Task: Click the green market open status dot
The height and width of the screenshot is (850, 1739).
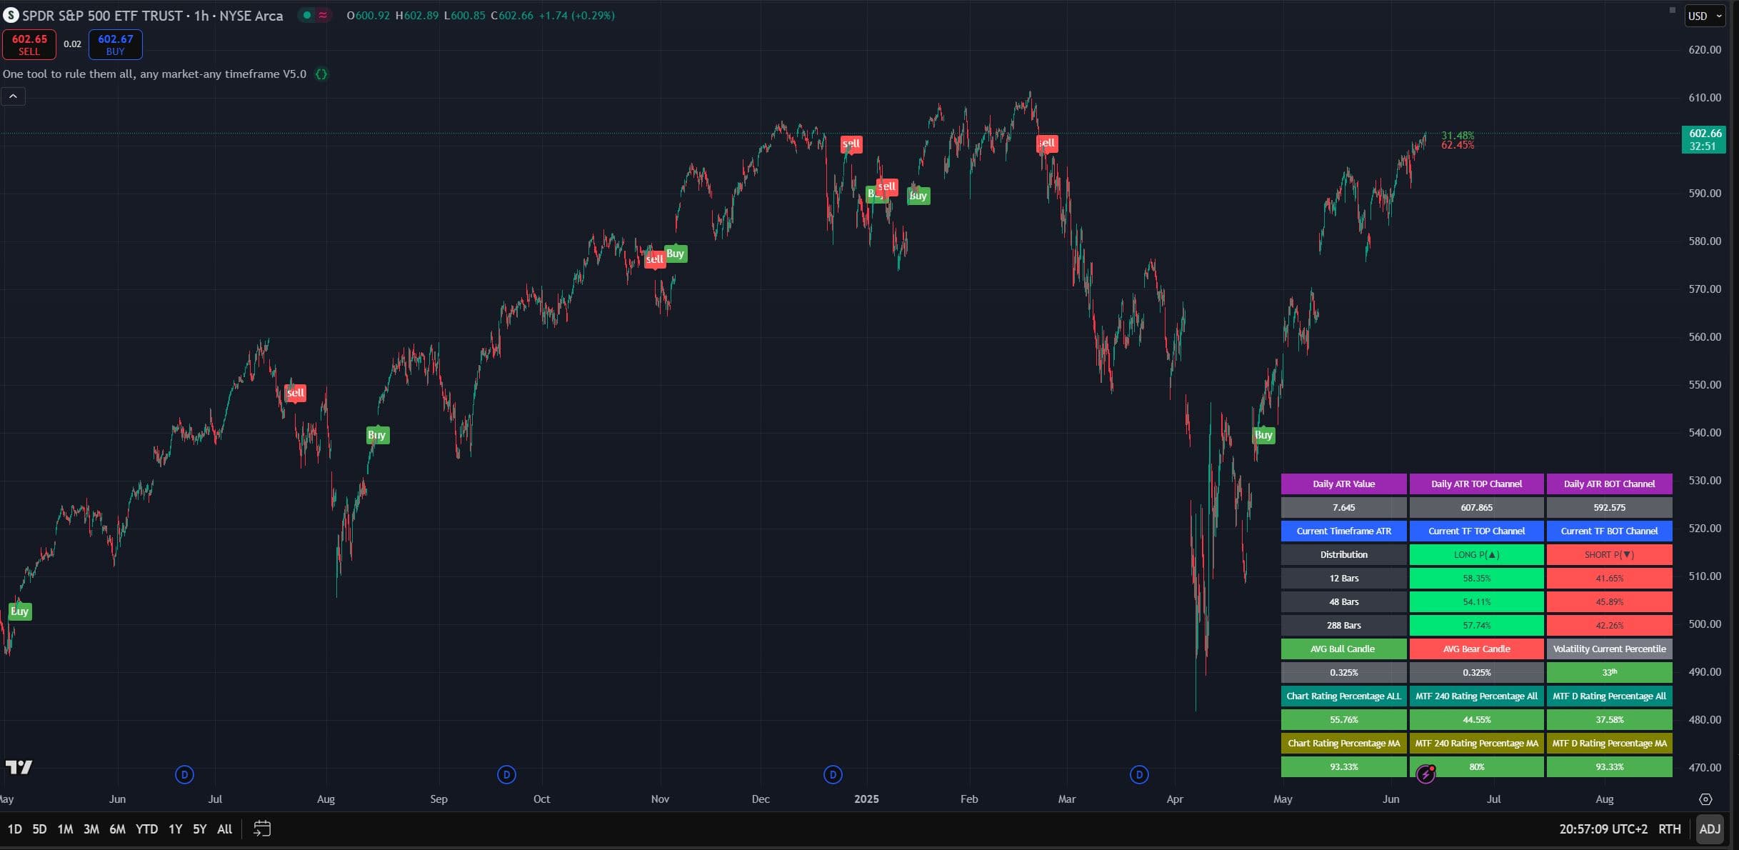Action: coord(307,15)
